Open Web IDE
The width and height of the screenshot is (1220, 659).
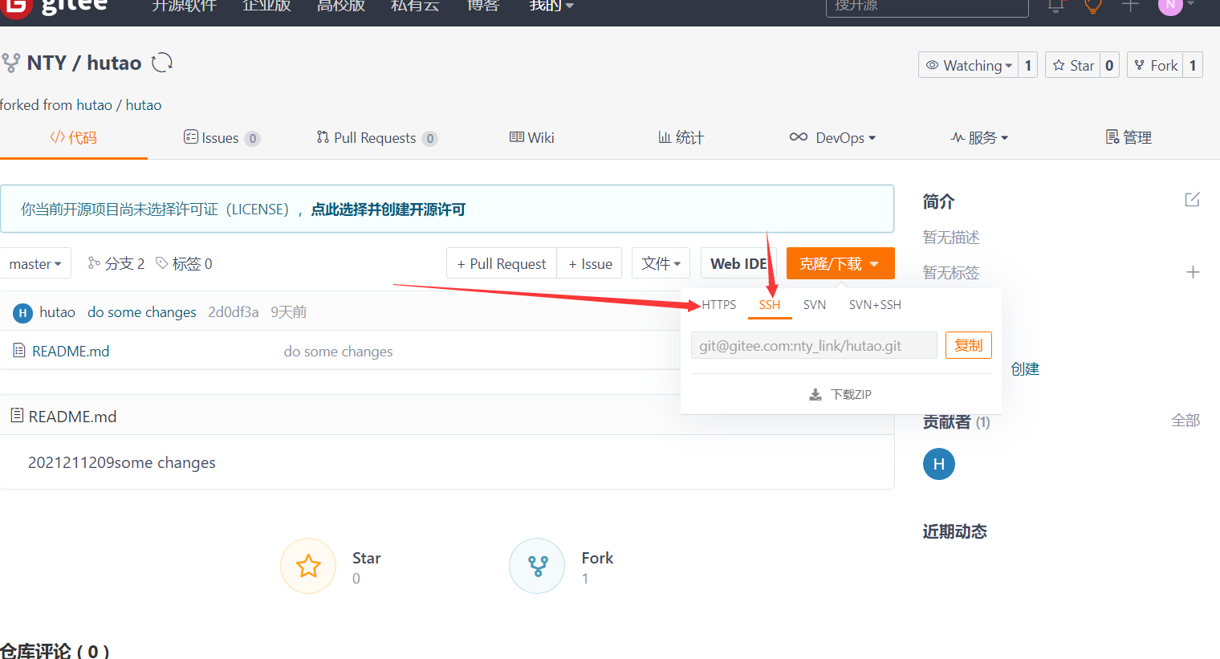(x=738, y=263)
